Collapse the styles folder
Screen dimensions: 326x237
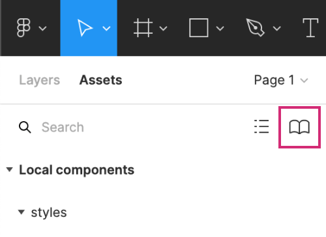click(22, 212)
